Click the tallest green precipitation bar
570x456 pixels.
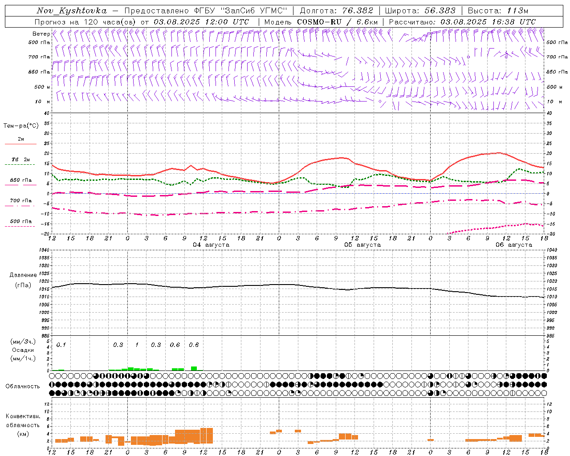194,368
